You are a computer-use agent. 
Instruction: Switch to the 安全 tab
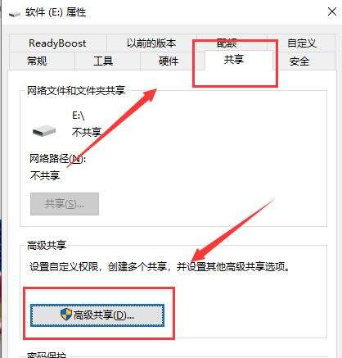tap(299, 61)
